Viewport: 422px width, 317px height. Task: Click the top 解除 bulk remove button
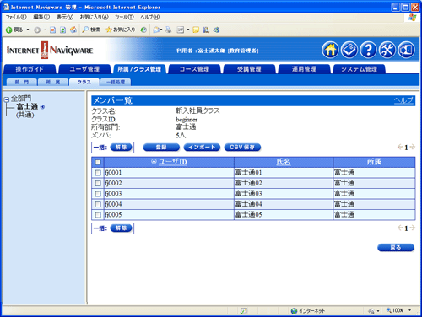click(x=121, y=148)
